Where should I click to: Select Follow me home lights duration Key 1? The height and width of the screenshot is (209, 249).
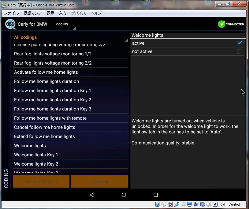tap(70, 91)
